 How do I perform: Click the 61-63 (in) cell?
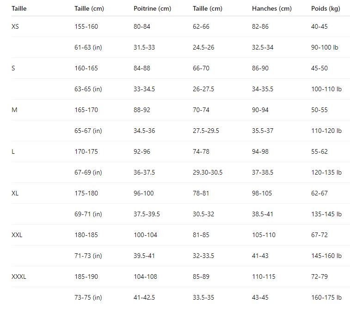pyautogui.click(x=88, y=47)
